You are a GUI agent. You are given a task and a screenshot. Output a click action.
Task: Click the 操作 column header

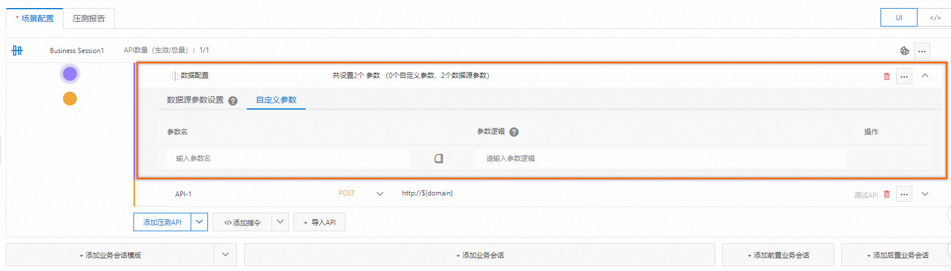pyautogui.click(x=871, y=132)
